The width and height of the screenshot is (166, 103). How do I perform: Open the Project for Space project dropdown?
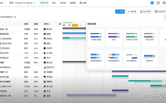[x=22, y=3]
